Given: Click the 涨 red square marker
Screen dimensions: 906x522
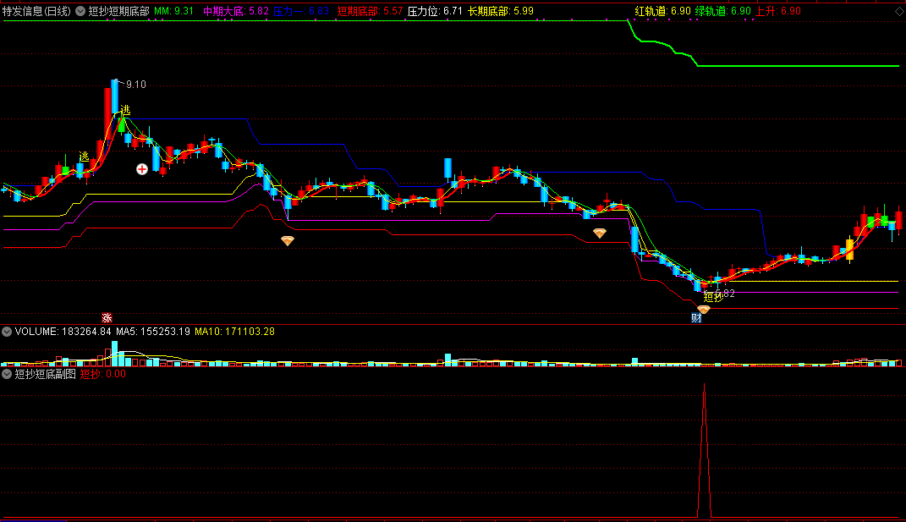Looking at the screenshot, I should click(x=107, y=318).
